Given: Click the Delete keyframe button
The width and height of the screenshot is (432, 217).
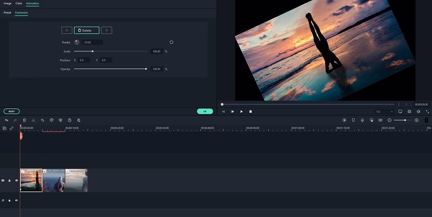Looking at the screenshot, I should (x=86, y=30).
